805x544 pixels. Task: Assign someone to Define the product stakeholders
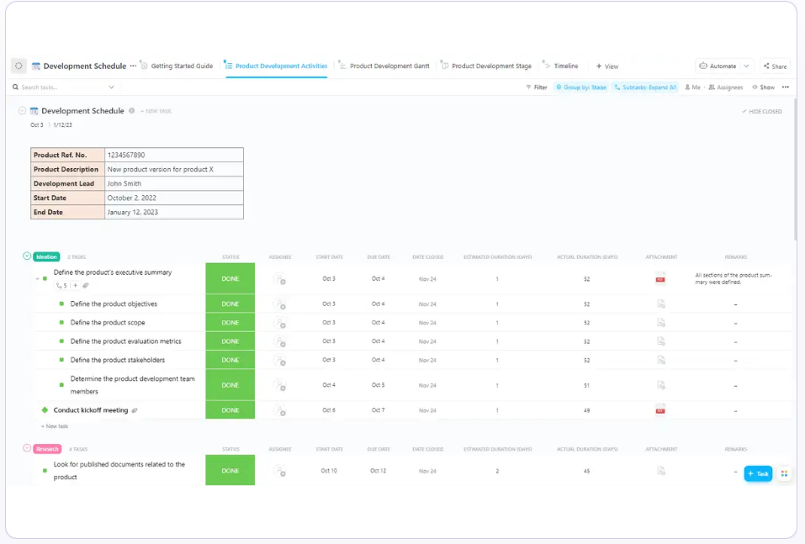[279, 360]
